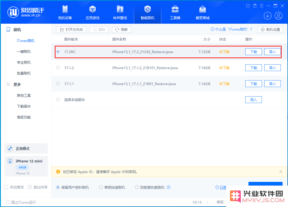Click the title bar feedback note icon
The image size is (288, 207).
point(255,6)
